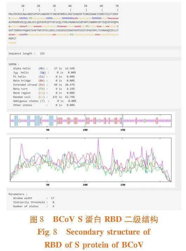Click the first amino acid sequence line PNLPDCNIEAWL
The width and height of the screenshot is (186, 251).
pyautogui.click(x=64, y=14)
